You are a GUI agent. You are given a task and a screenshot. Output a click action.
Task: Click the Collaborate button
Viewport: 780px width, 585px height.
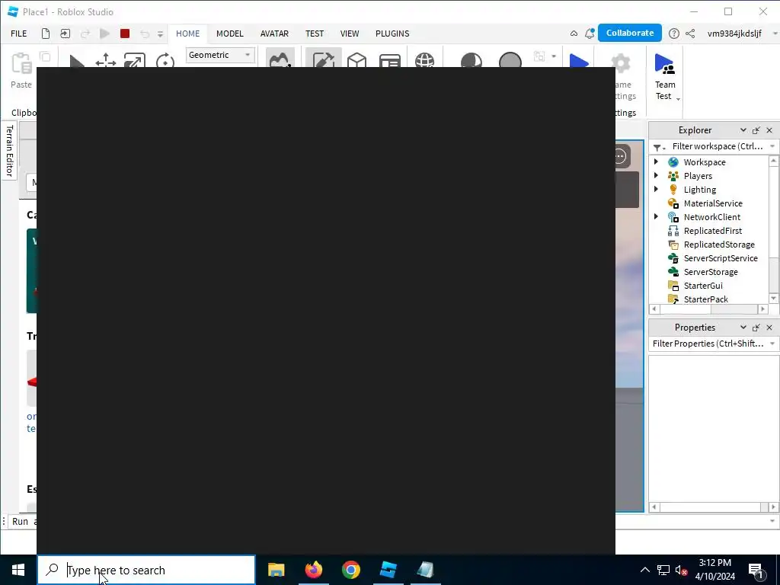coord(630,33)
